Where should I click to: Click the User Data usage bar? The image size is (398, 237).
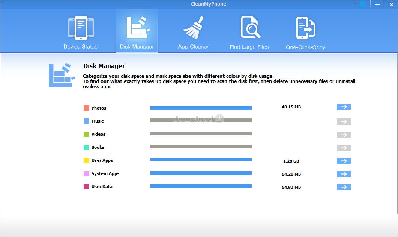(201, 186)
